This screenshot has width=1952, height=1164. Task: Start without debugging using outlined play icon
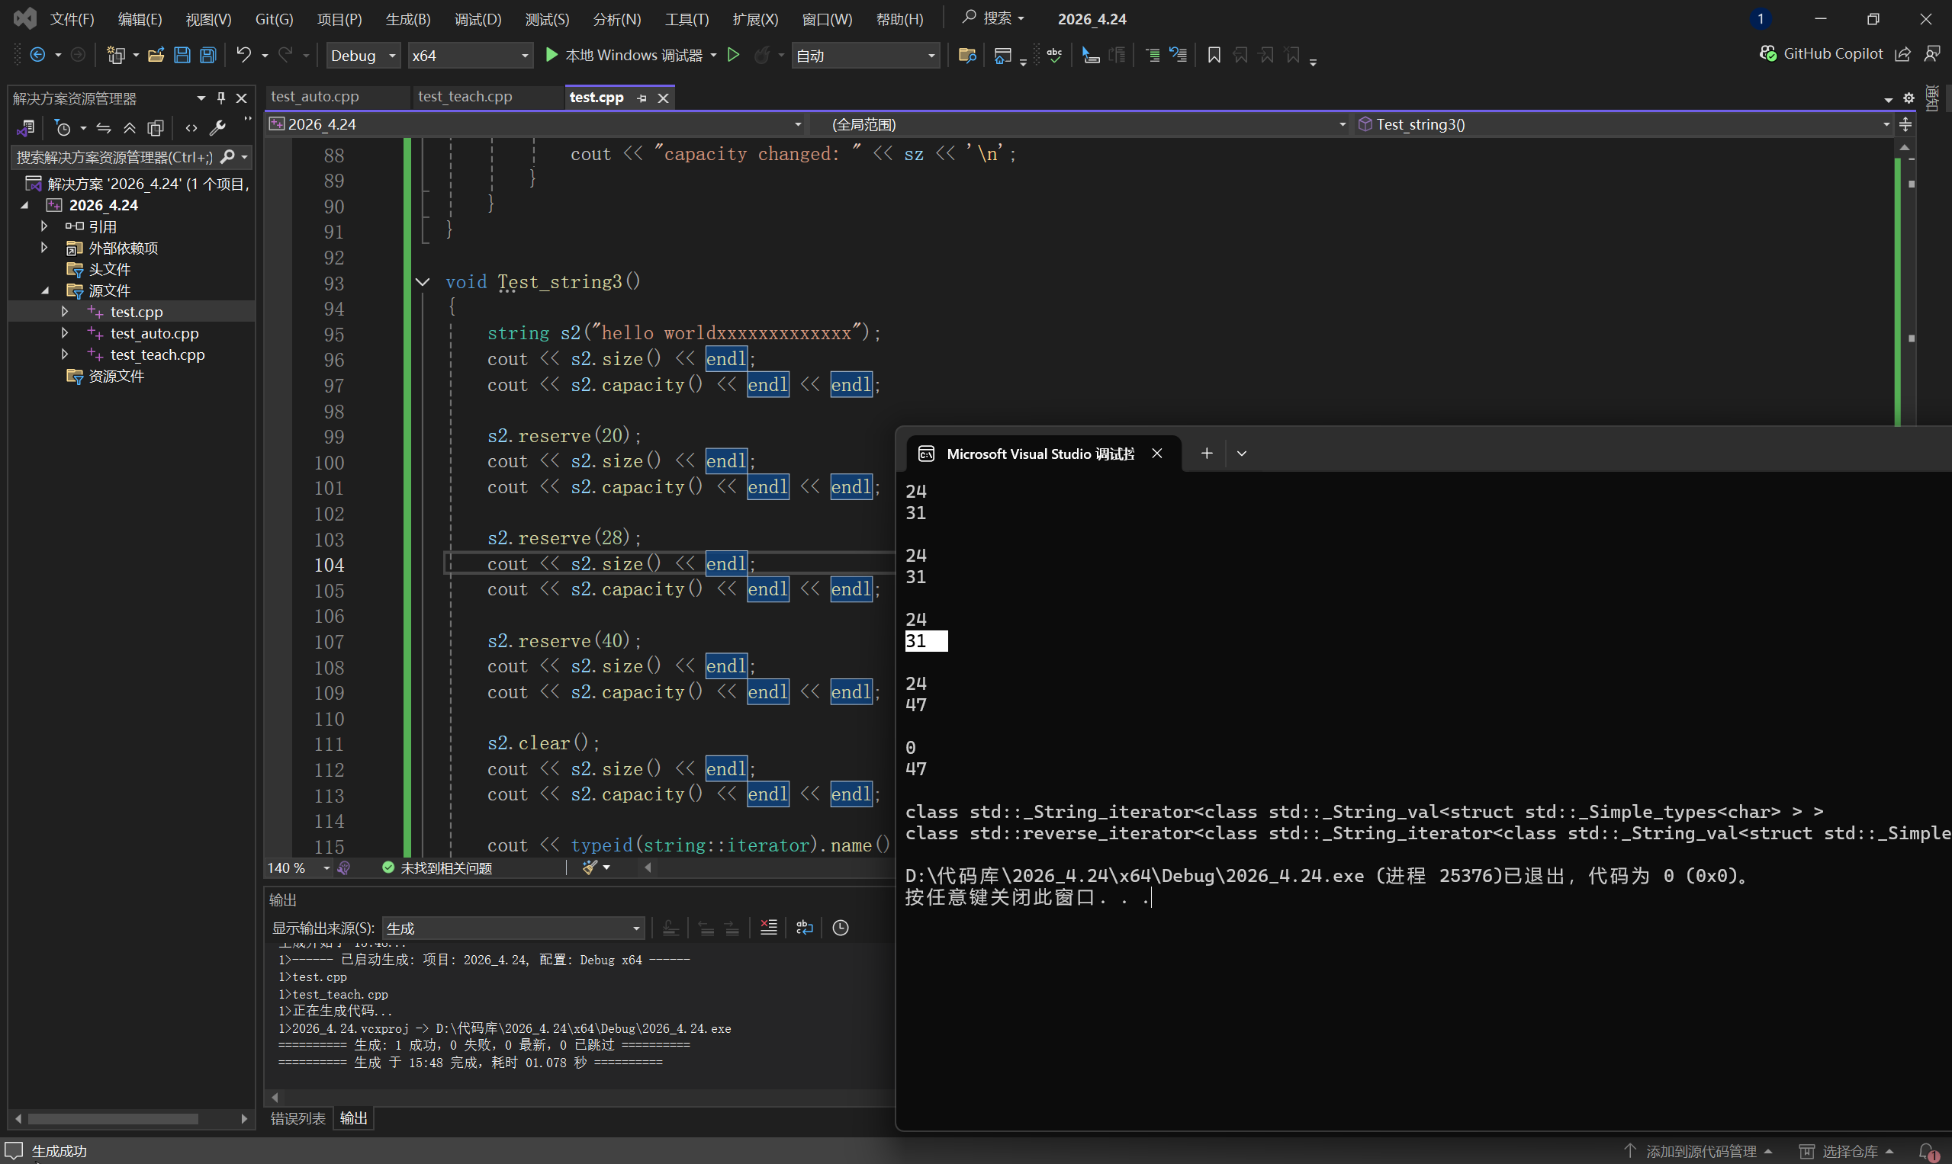point(733,55)
